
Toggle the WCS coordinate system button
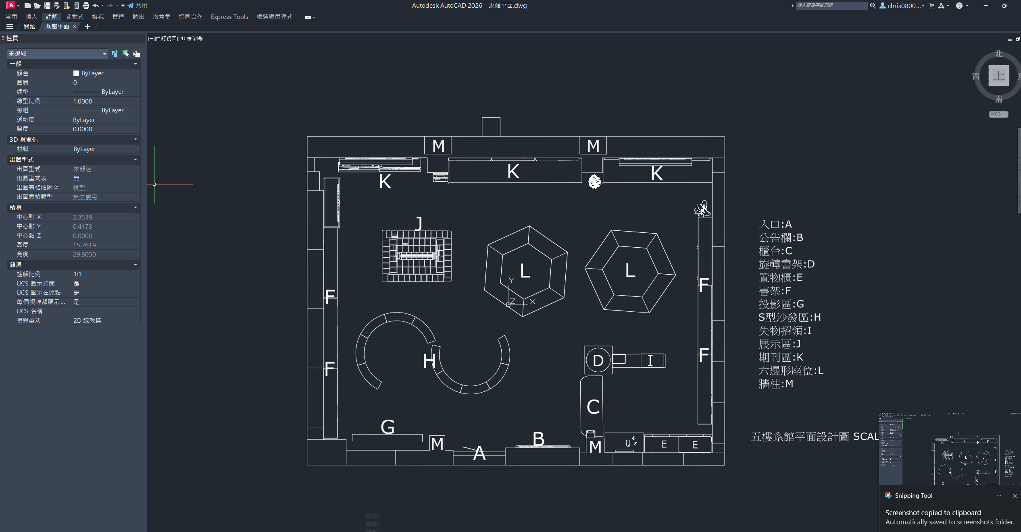[x=998, y=114]
